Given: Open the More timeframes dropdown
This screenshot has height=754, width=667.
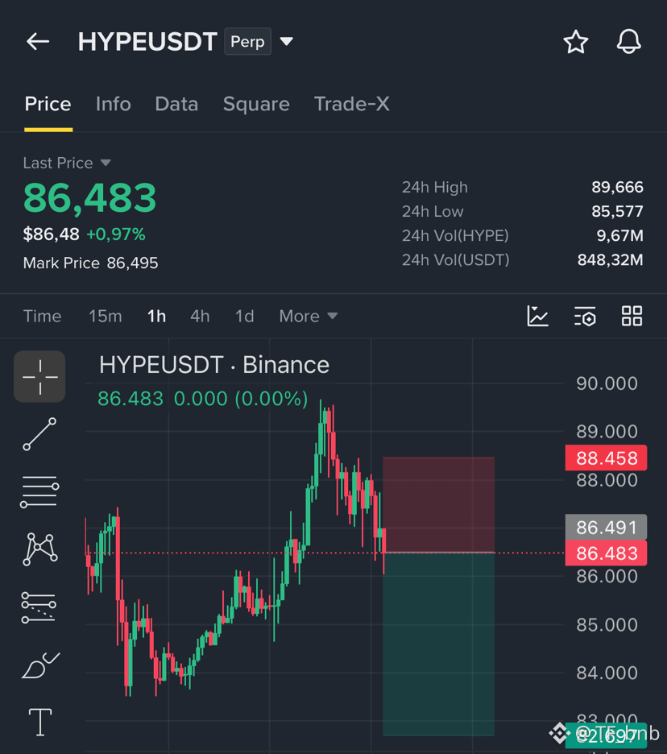Looking at the screenshot, I should pos(309,316).
